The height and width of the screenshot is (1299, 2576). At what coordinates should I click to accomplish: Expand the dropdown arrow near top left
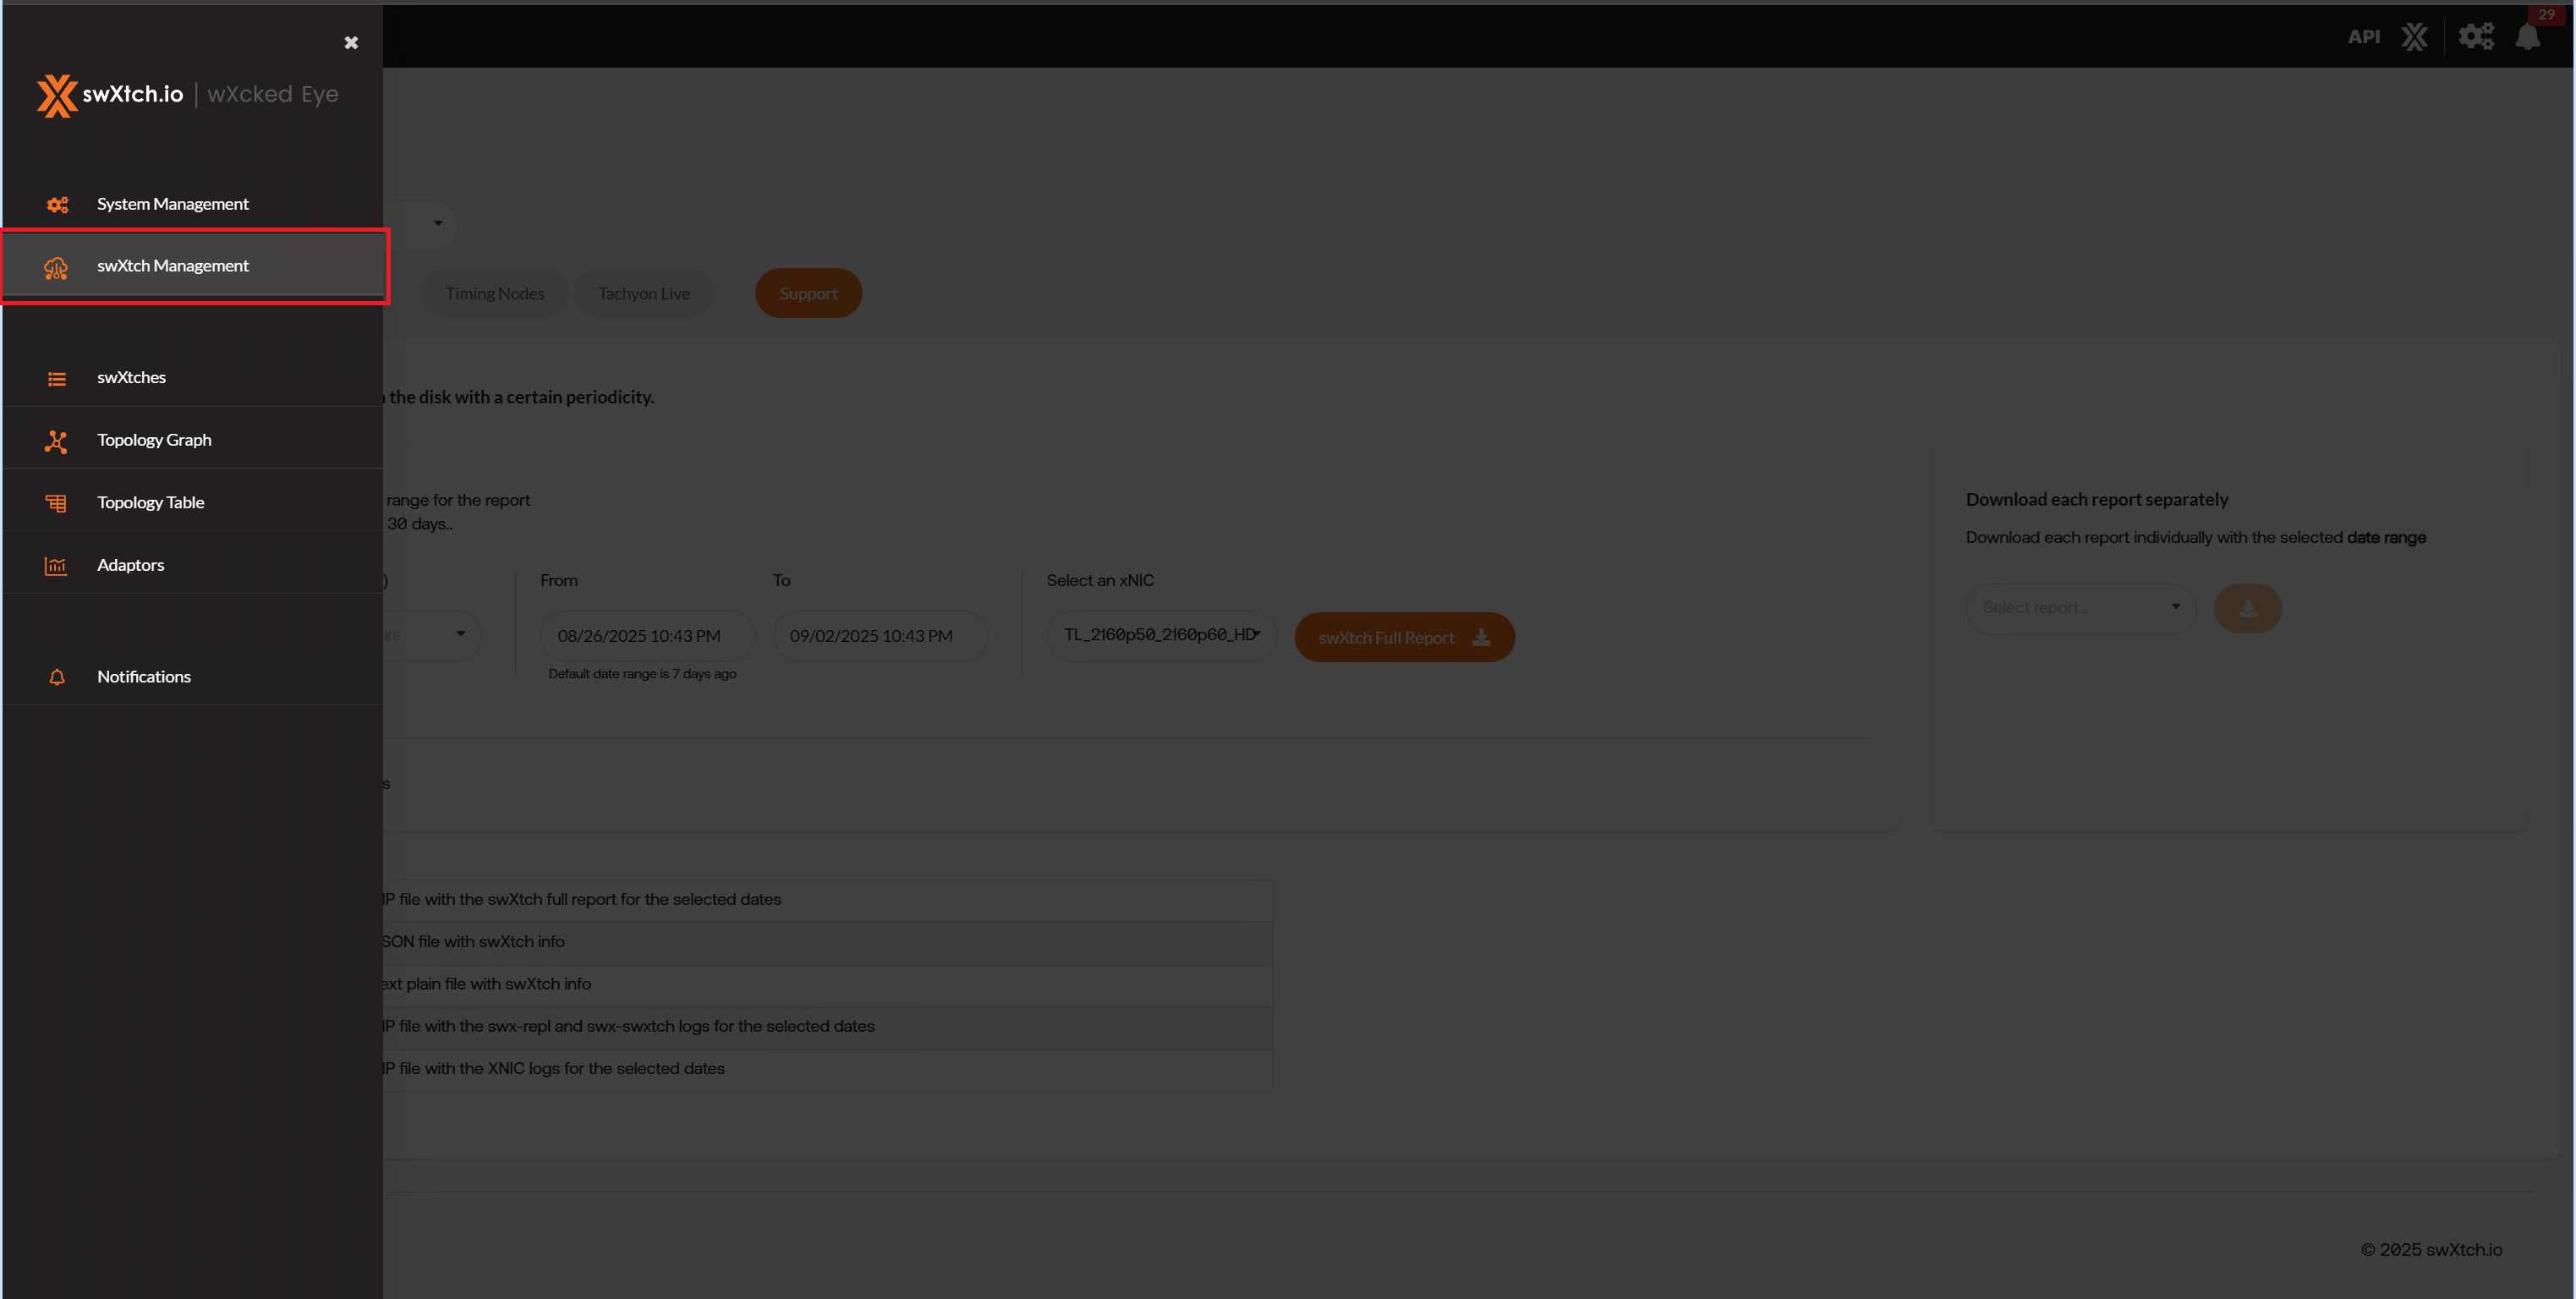pos(438,223)
